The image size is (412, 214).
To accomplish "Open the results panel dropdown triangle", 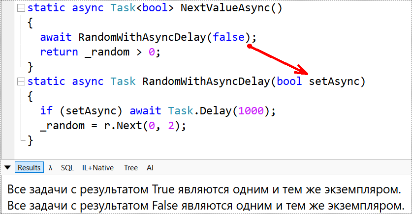I will pos(7,168).
